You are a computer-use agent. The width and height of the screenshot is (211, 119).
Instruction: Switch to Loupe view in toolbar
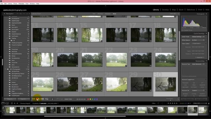coord(38,99)
